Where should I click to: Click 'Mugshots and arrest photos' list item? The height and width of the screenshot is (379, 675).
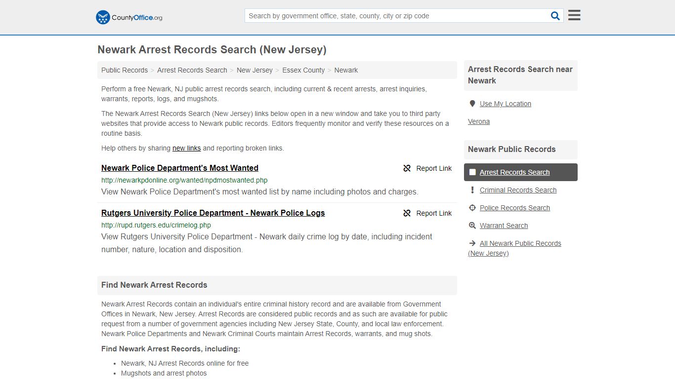164,373
